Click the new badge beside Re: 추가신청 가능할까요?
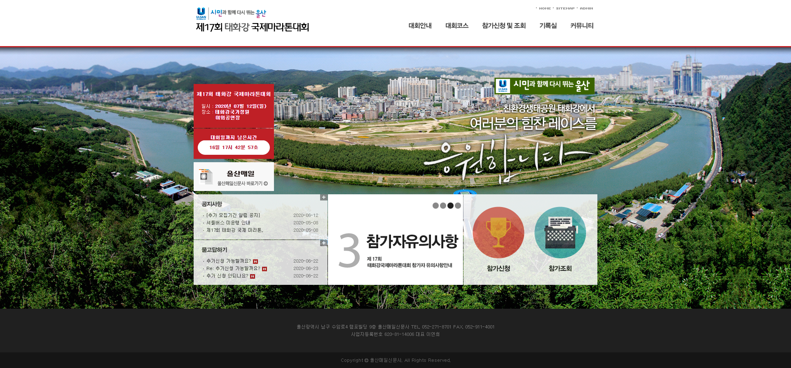This screenshot has width=791, height=368. pos(264,269)
